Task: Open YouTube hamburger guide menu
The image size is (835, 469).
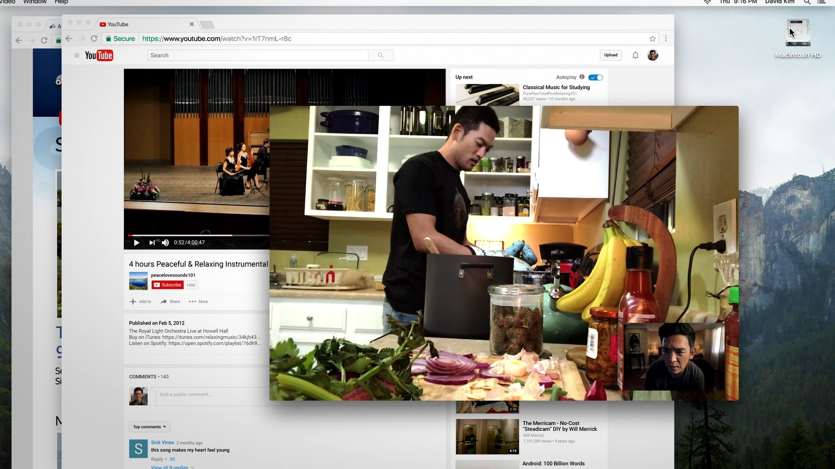Action: tap(77, 56)
